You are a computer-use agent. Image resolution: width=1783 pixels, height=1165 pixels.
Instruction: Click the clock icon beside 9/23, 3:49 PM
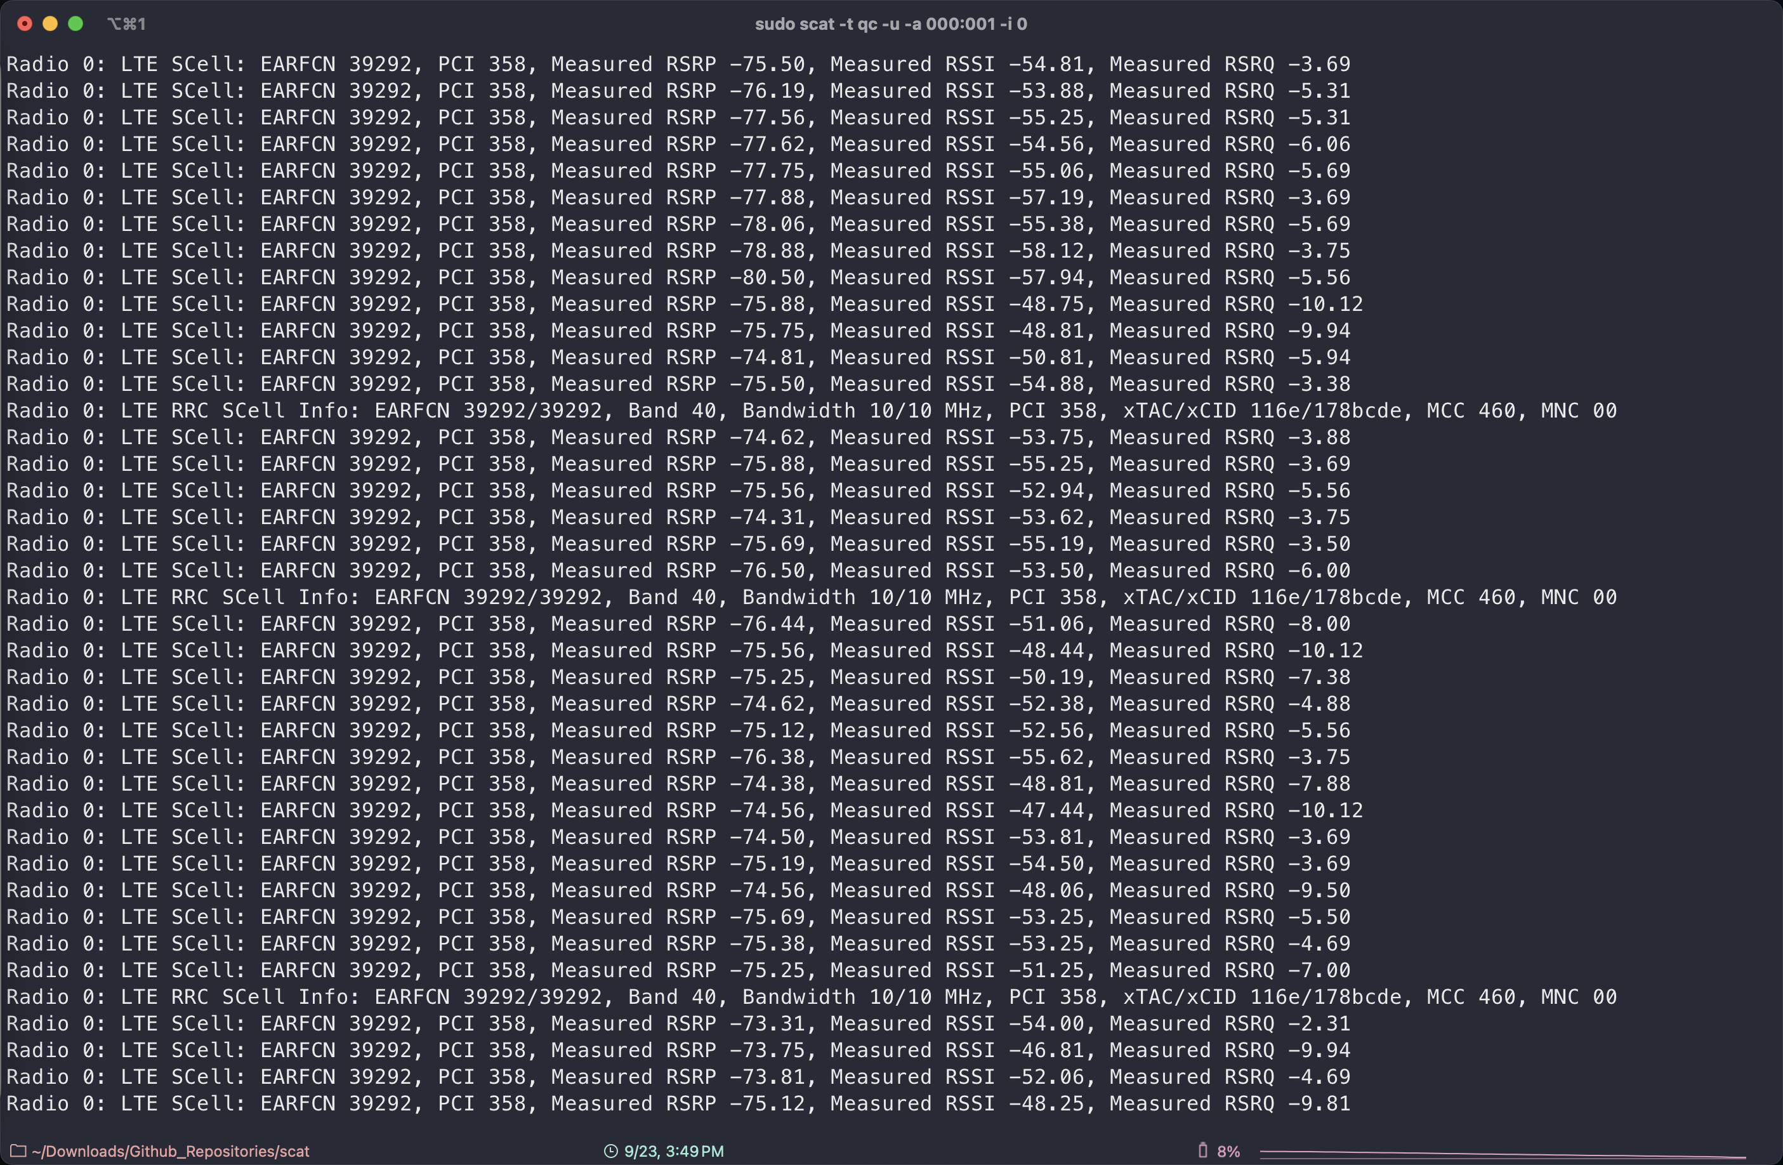coord(610,1151)
